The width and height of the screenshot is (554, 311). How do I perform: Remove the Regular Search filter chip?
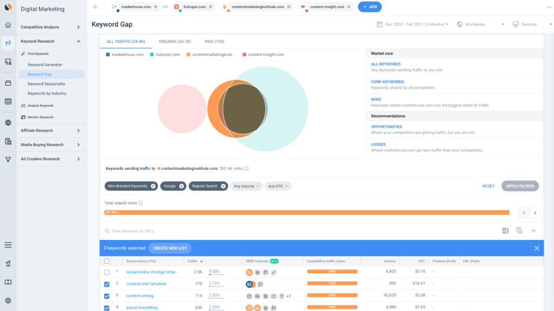pyautogui.click(x=223, y=186)
